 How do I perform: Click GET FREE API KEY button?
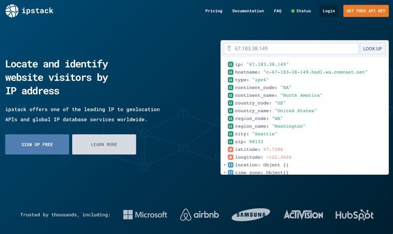tap(366, 11)
